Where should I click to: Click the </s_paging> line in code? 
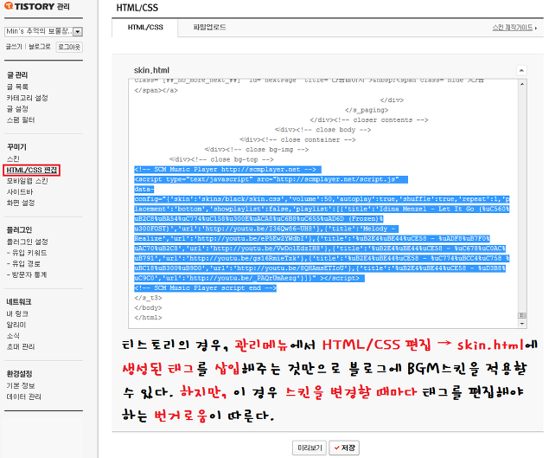[x=367, y=110]
